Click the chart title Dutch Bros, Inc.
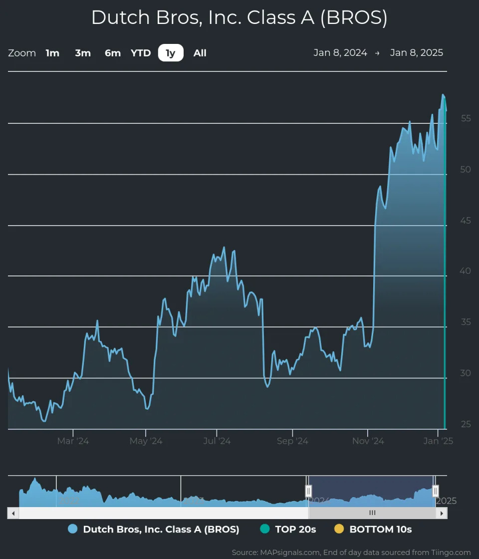Image resolution: width=479 pixels, height=559 pixels. click(239, 17)
